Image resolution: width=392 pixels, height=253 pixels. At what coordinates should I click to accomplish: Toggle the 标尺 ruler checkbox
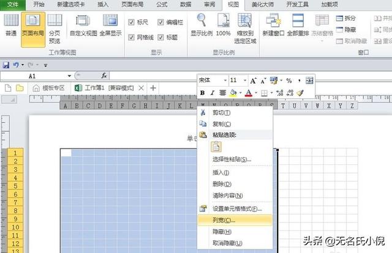132,21
